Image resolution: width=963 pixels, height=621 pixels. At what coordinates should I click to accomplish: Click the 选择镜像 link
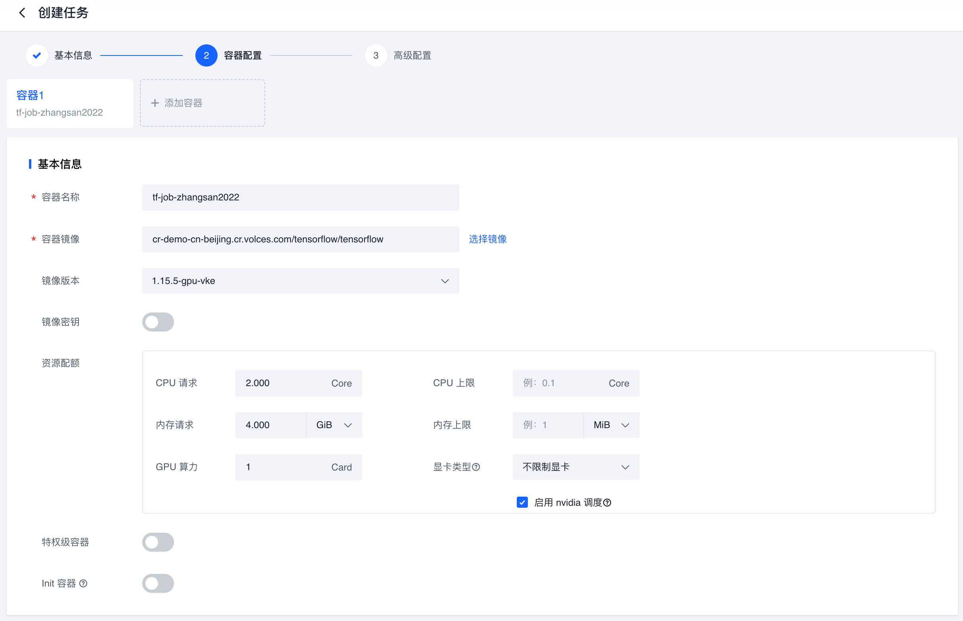tap(487, 239)
